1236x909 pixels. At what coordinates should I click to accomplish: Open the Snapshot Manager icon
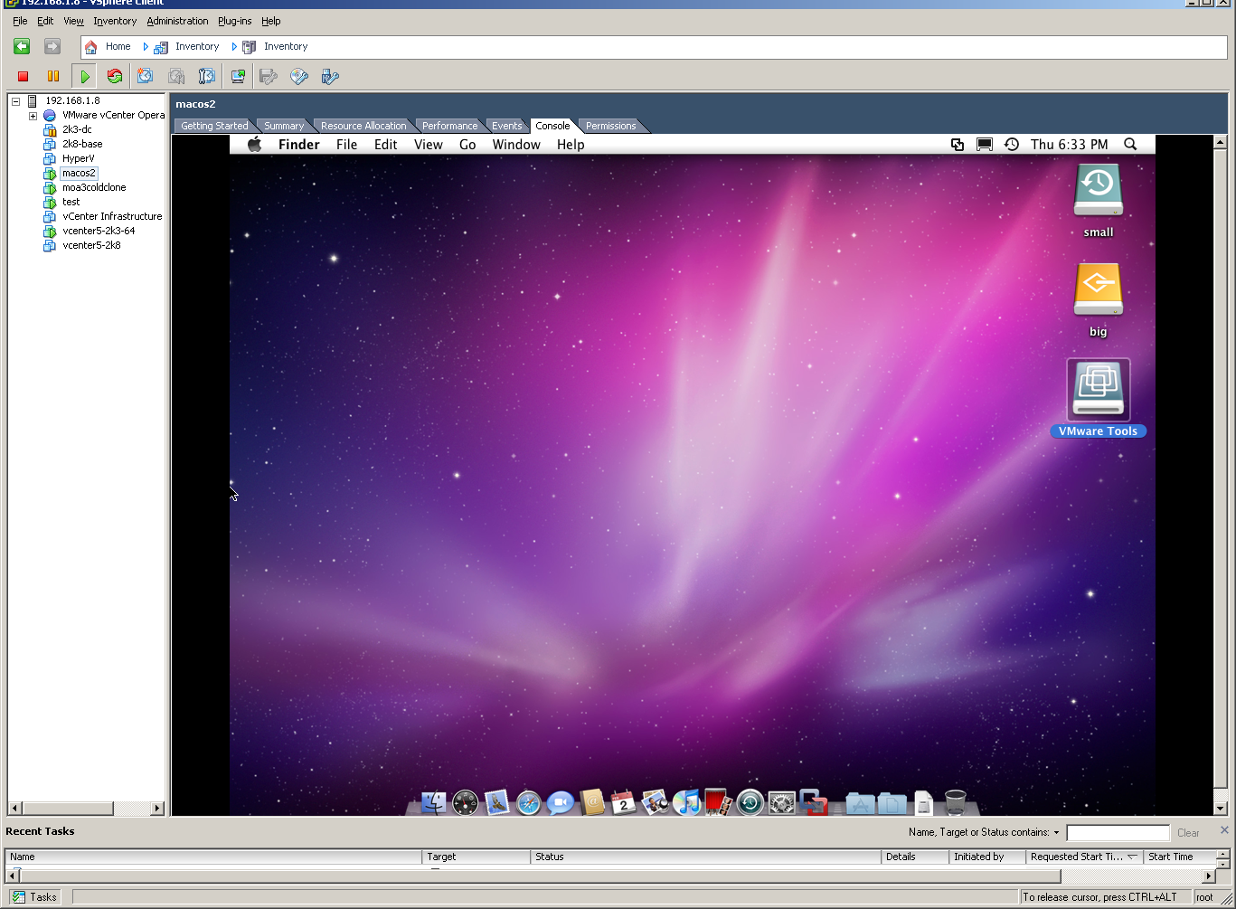click(207, 77)
